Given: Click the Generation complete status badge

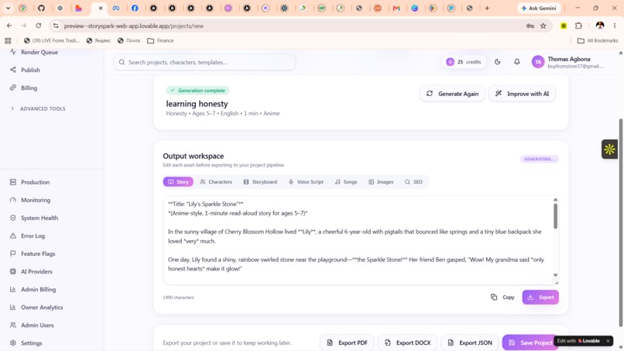Looking at the screenshot, I should coord(197,91).
